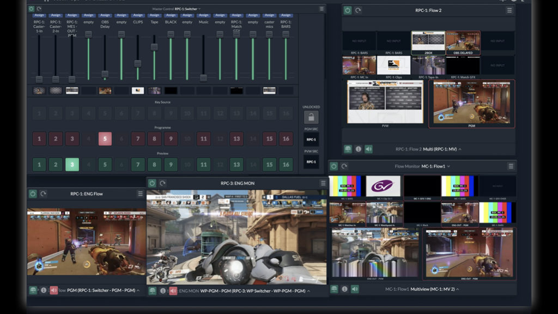Open hamburger menu of Flow Monitor panel
This screenshot has width=558, height=314.
(x=511, y=166)
